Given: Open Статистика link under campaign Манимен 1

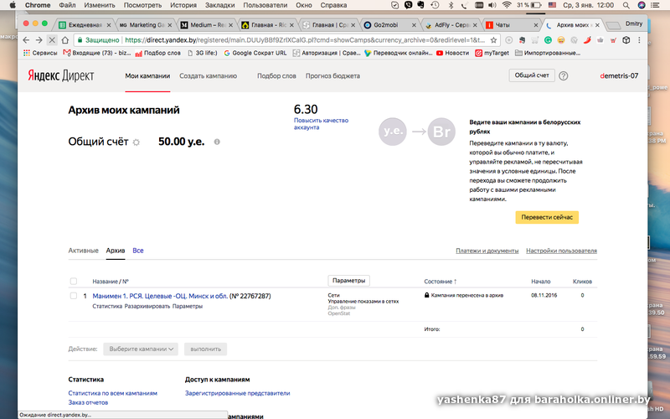Looking at the screenshot, I should click(107, 306).
